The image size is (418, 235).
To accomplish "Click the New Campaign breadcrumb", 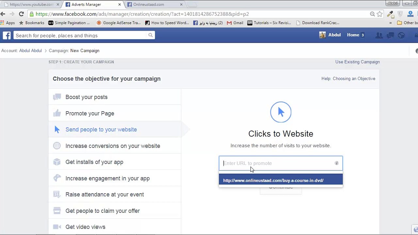I will coord(85,51).
